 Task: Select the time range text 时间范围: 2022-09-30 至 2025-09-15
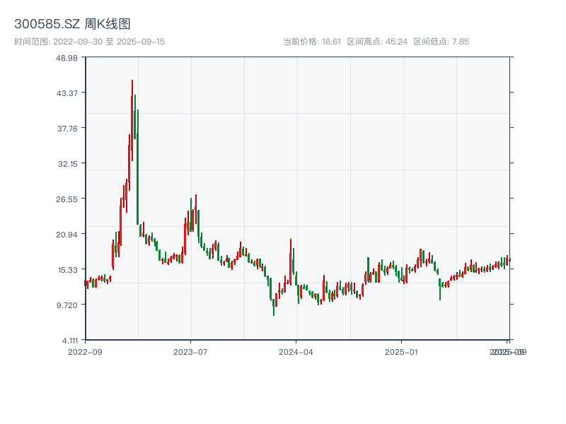coord(90,42)
